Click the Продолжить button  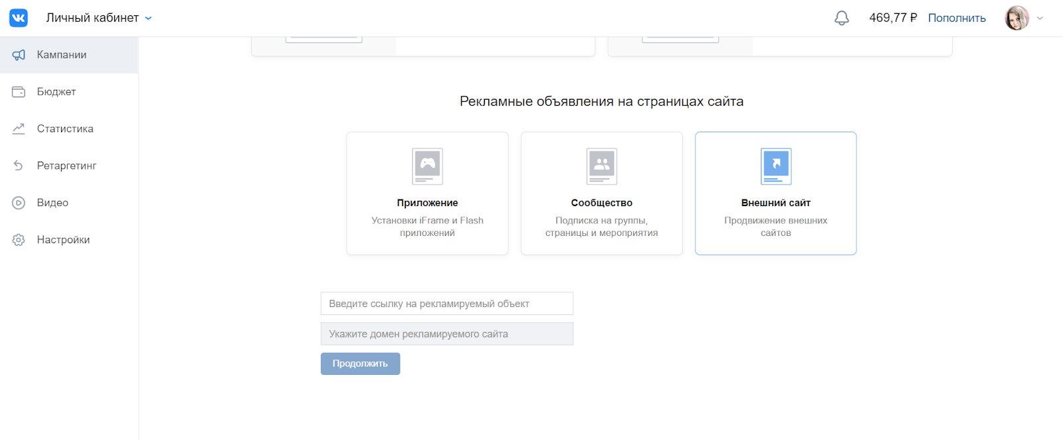(x=360, y=364)
